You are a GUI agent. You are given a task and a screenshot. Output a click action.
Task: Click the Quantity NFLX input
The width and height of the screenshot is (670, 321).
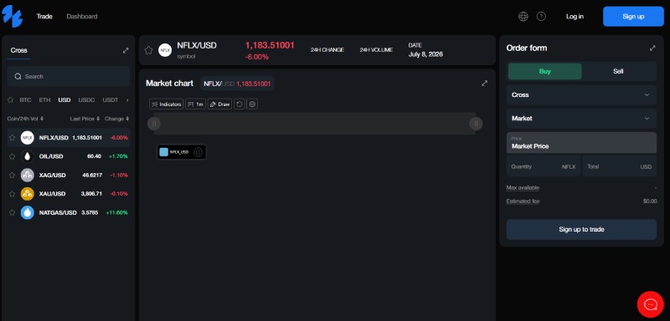pos(543,166)
